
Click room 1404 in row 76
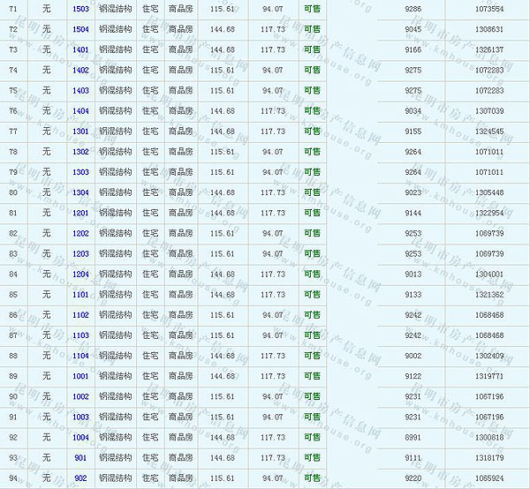coord(80,111)
